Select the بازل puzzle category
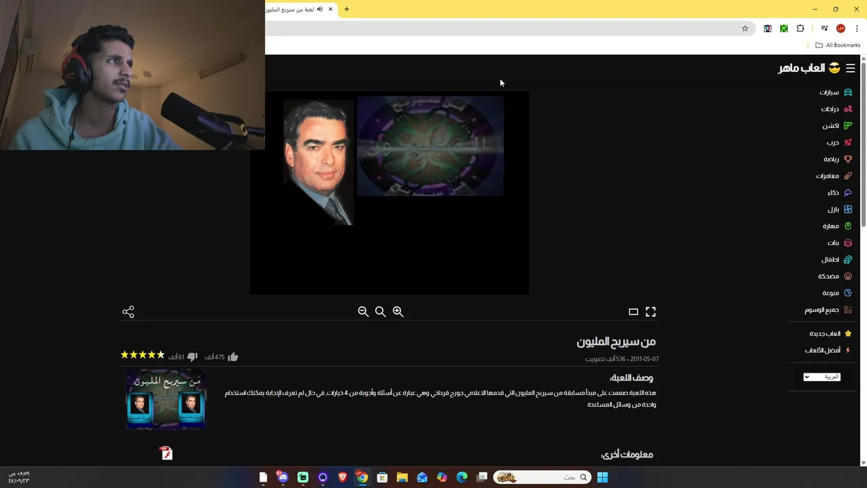This screenshot has width=867, height=488. click(839, 209)
